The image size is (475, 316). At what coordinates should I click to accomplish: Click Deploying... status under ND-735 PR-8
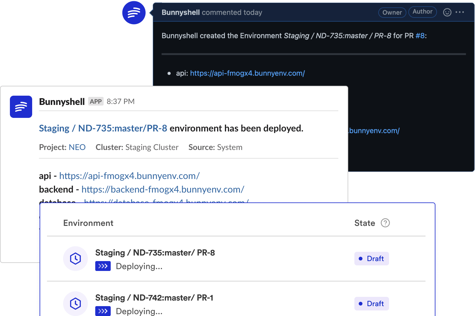click(139, 266)
